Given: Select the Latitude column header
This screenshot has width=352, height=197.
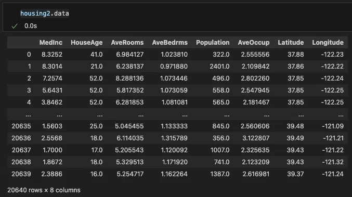Looking at the screenshot, I should pos(291,43).
